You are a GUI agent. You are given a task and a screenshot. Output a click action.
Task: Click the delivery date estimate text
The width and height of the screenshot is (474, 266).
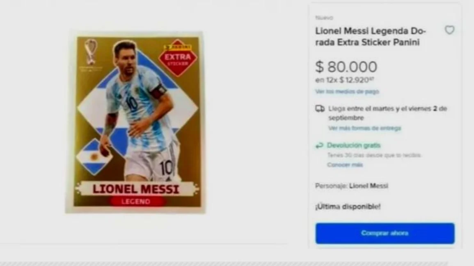(x=387, y=113)
